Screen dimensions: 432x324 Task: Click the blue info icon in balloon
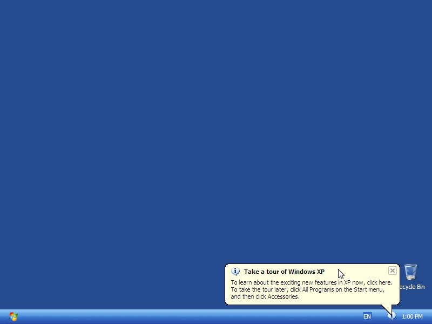235,272
